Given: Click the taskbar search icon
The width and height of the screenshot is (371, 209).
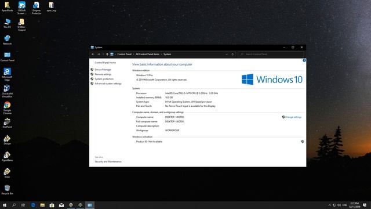Looking at the screenshot, I should (x=14, y=205).
